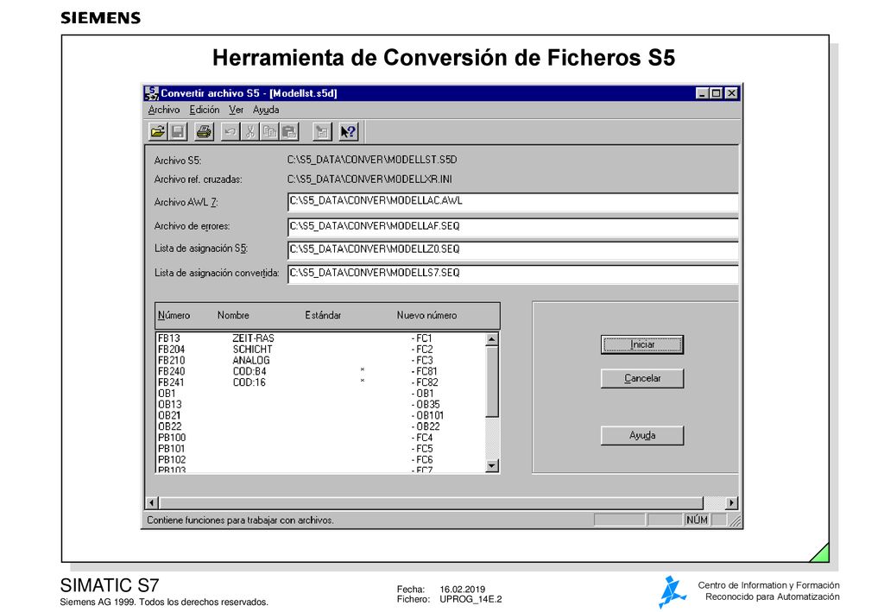This screenshot has width=884, height=612.
Task: Click the status bar message about archivos
Action: [240, 521]
